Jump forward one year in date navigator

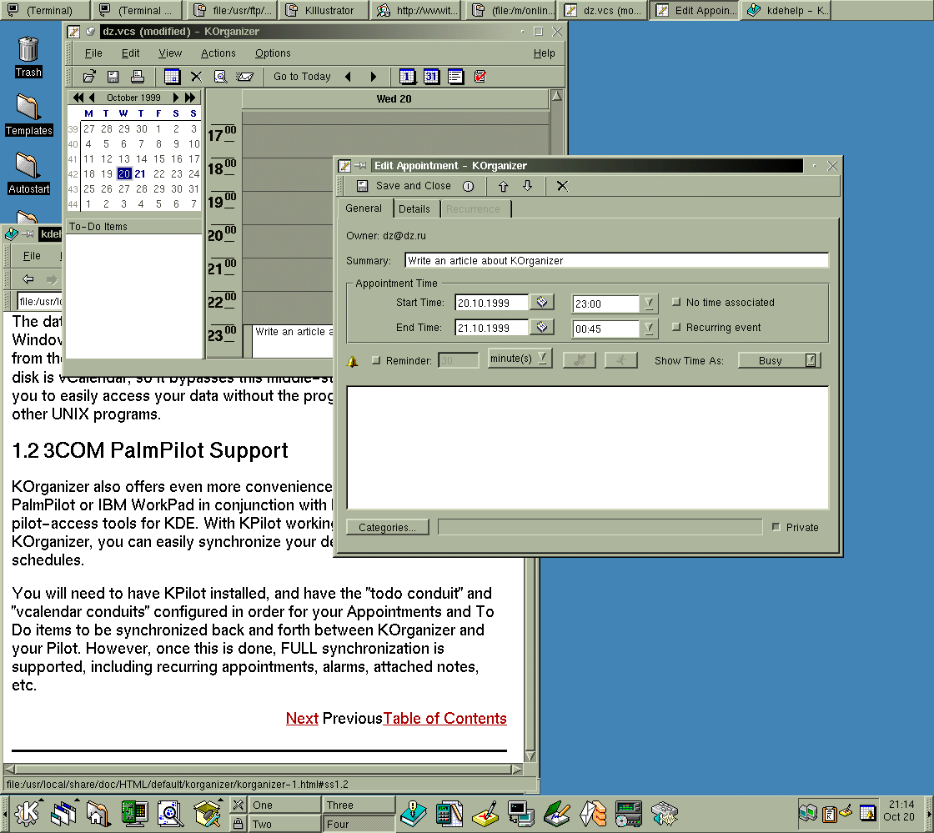coord(190,97)
